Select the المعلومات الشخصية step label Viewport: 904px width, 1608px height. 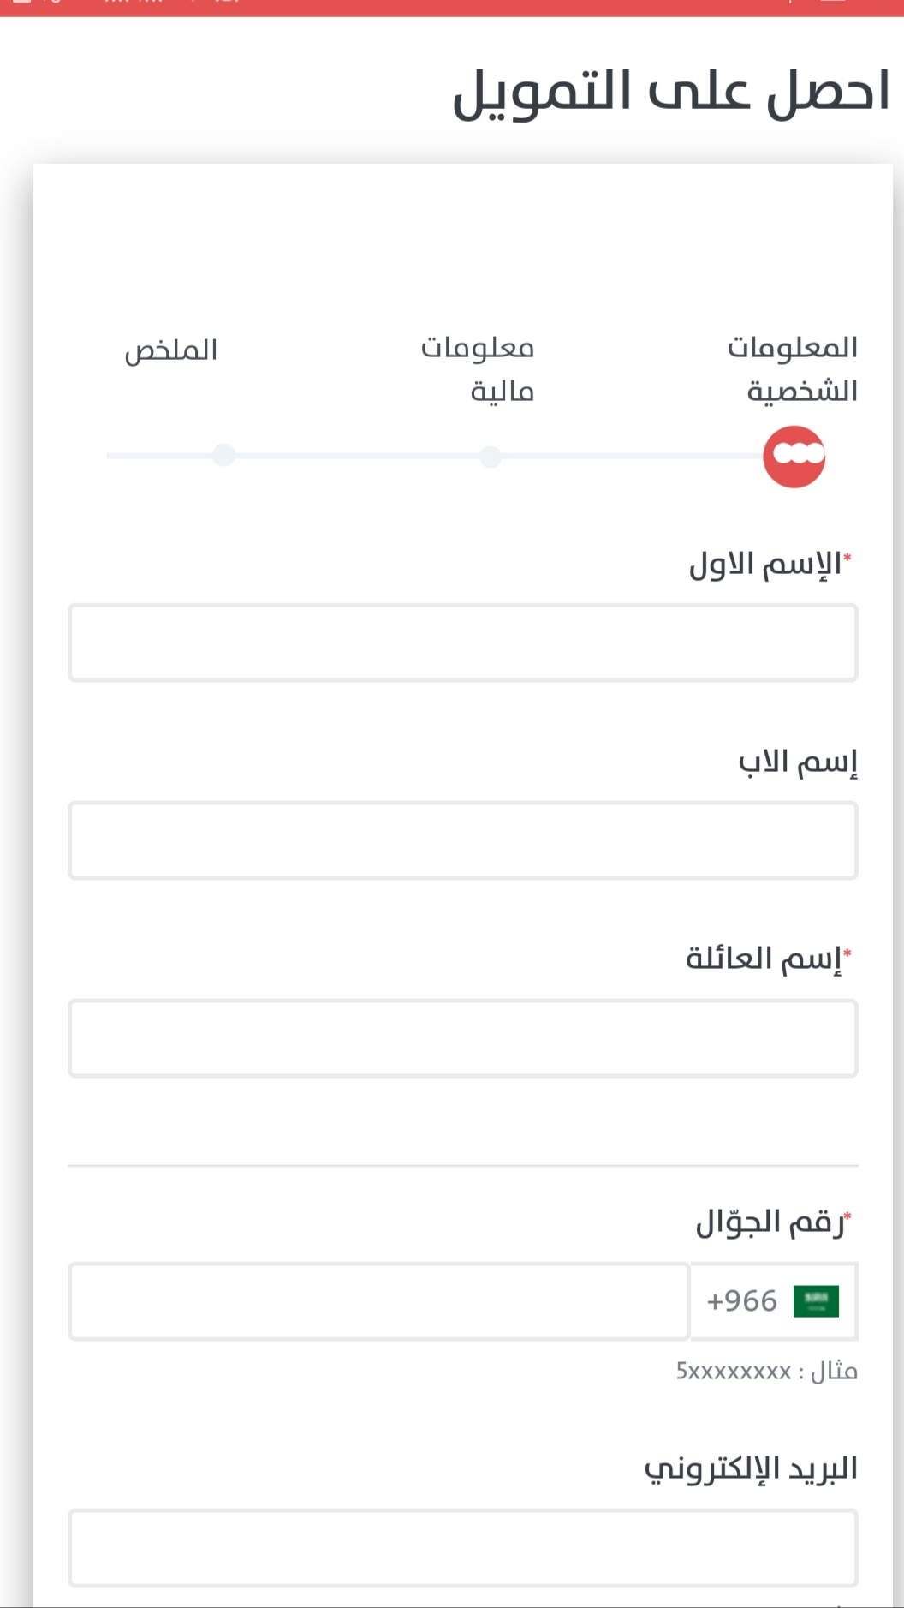(x=794, y=368)
